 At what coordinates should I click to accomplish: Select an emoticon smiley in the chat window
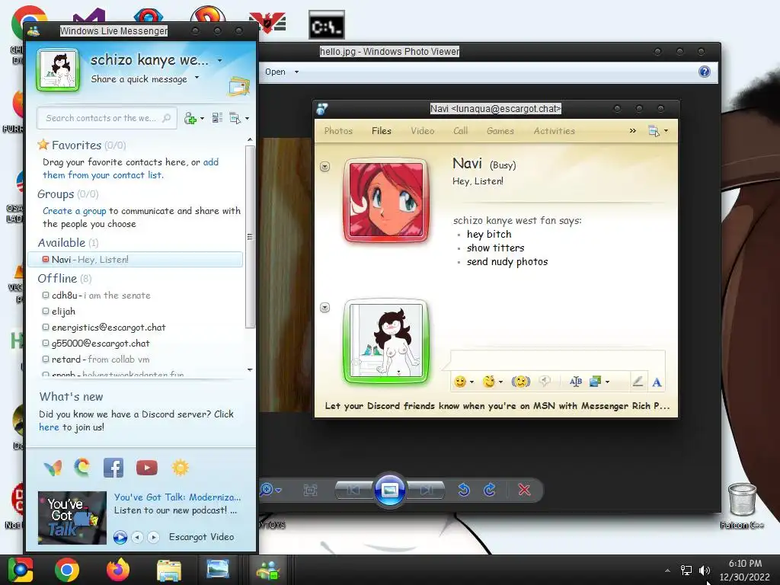tap(460, 382)
